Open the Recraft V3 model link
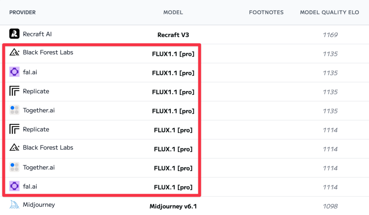The height and width of the screenshot is (215, 369). pos(173,35)
